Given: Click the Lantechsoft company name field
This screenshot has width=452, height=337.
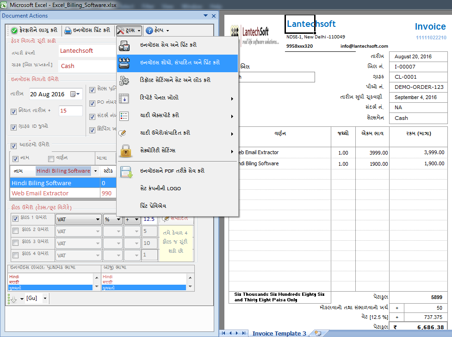Looking at the screenshot, I should pos(87,51).
